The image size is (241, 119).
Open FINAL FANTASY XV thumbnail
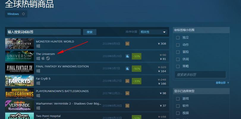click(x=20, y=68)
